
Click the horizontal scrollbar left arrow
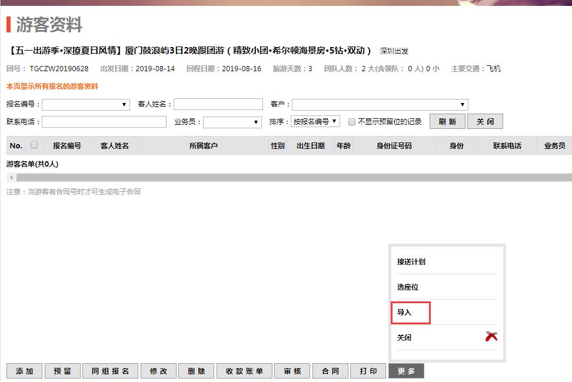click(x=11, y=177)
